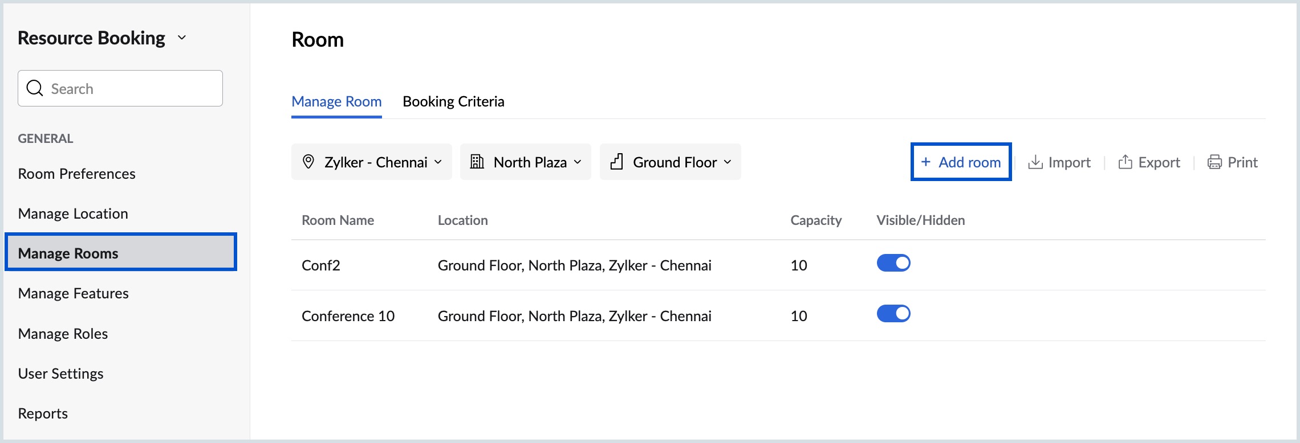Click the Conference 10 room name
Screen dimensions: 1300x443
click(348, 316)
